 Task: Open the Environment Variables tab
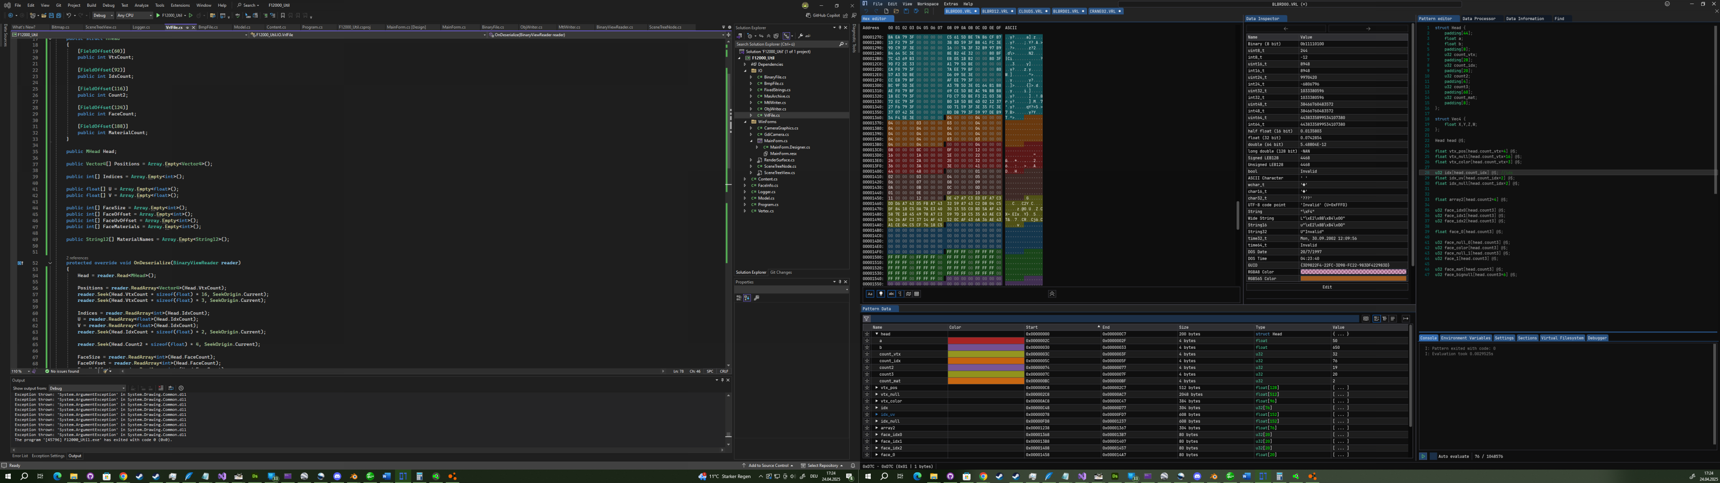1465,338
